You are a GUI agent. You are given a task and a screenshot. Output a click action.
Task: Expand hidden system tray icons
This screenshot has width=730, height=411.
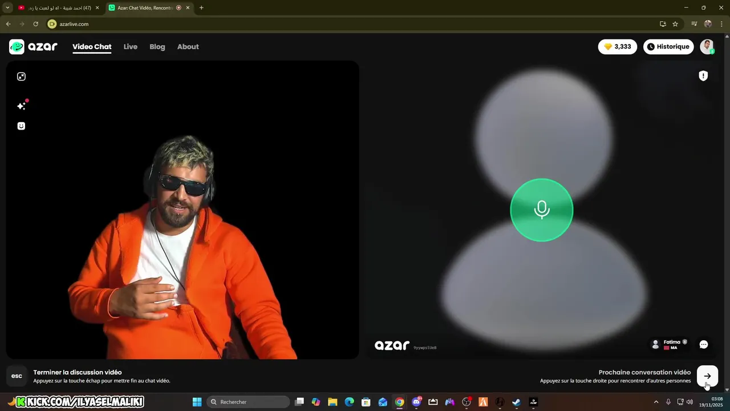point(656,402)
